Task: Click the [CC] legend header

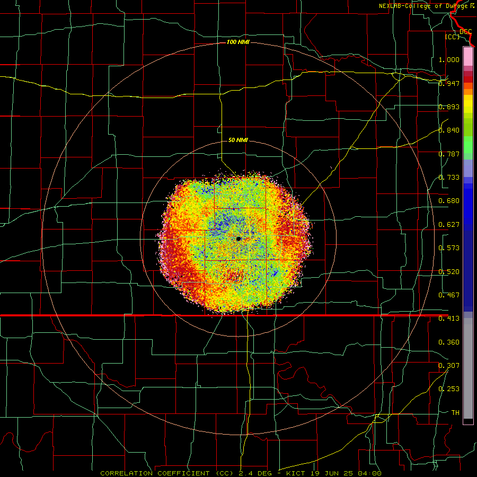Action: coord(452,37)
